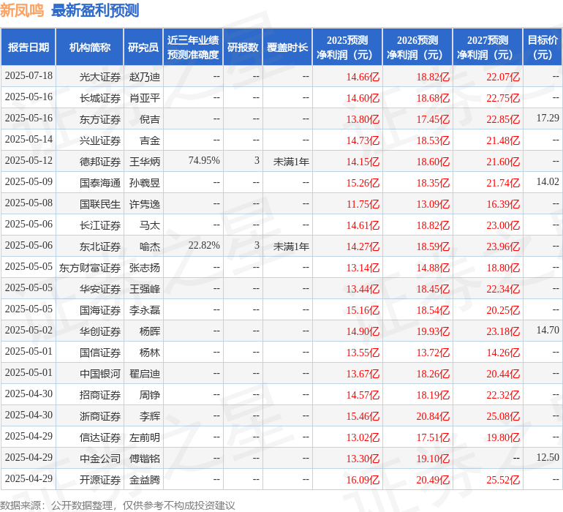Open the 开源证券 institution entry
This screenshot has width=563, height=512.
pos(100,480)
